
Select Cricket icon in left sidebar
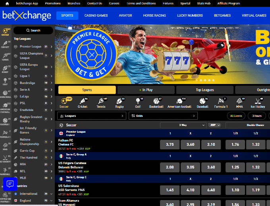pos(5,44)
